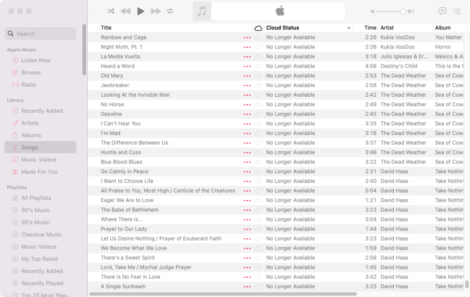Open Listen Now in sidebar
The width and height of the screenshot is (470, 297).
(x=36, y=60)
